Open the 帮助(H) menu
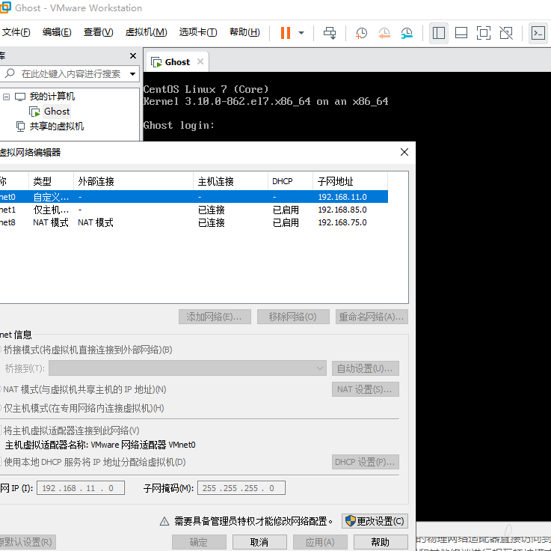This screenshot has height=551, width=551. pos(244,32)
